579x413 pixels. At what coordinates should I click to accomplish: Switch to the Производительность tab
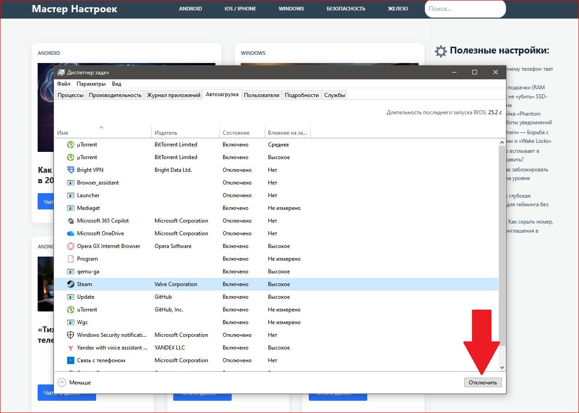coord(115,95)
